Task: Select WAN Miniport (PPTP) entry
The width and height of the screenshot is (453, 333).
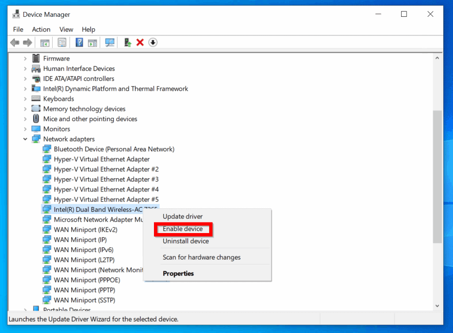Action: [x=84, y=290]
